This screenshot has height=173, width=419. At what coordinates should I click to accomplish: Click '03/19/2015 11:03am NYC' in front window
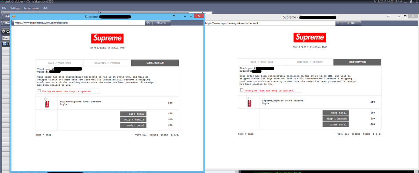tap(107, 48)
